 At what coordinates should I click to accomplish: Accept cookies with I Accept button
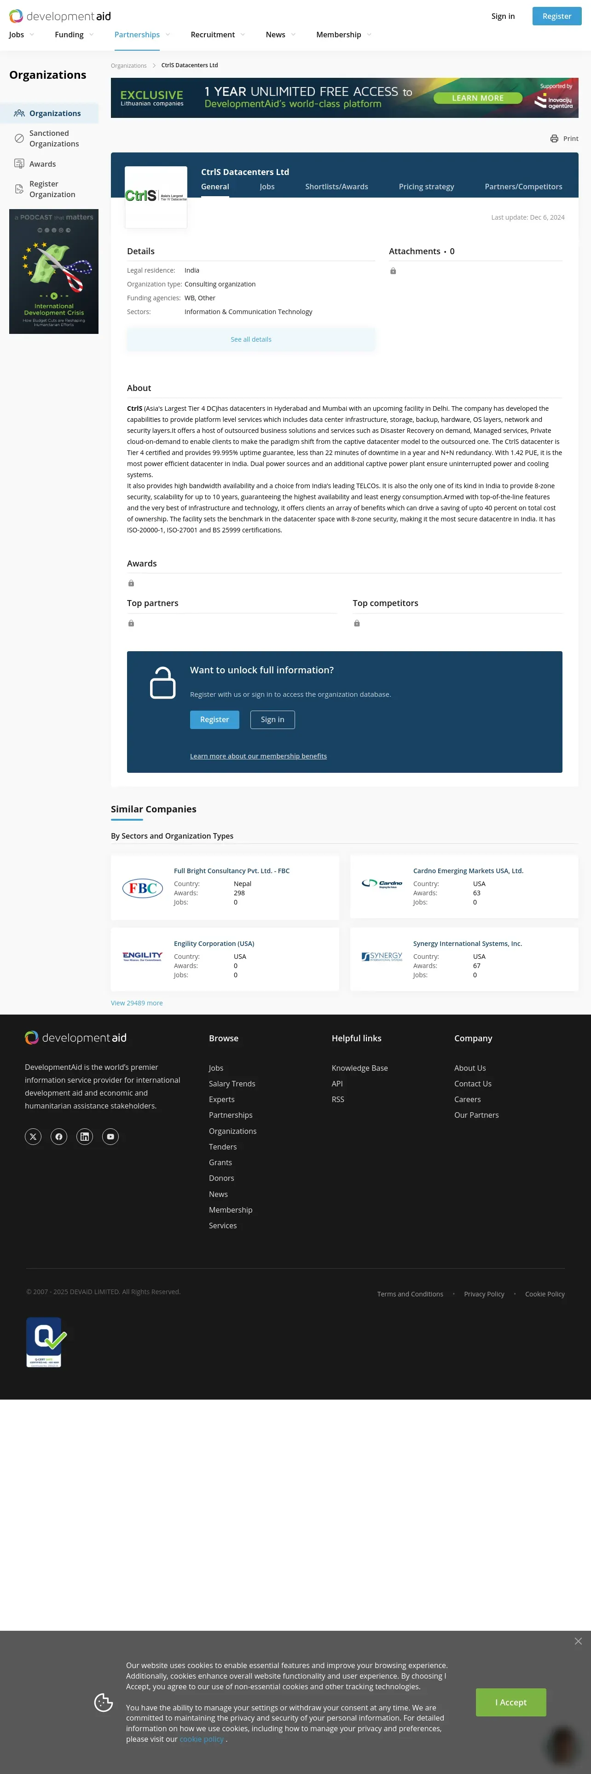[x=511, y=1702]
